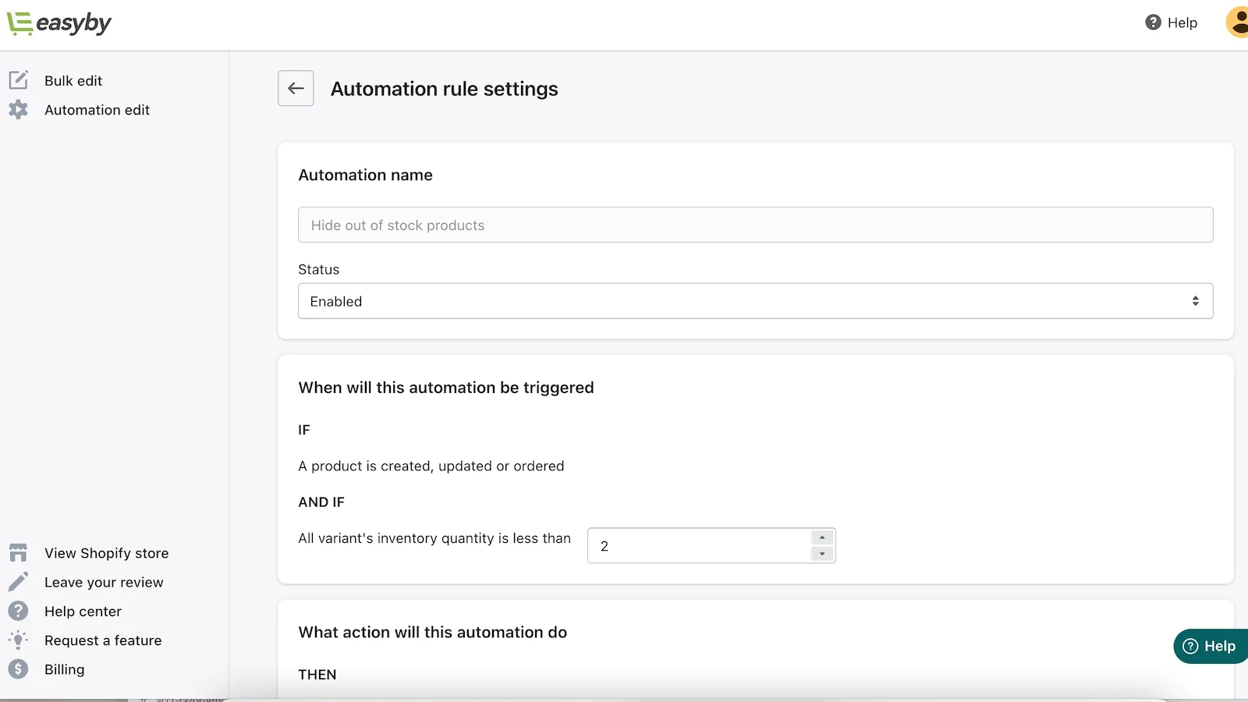Click the Request a feature lightbulb icon
Screen dimensions: 1248x702
tap(18, 640)
